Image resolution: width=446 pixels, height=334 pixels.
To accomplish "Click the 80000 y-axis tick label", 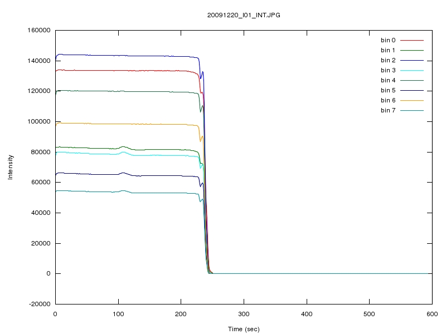I will pyautogui.click(x=41, y=152).
